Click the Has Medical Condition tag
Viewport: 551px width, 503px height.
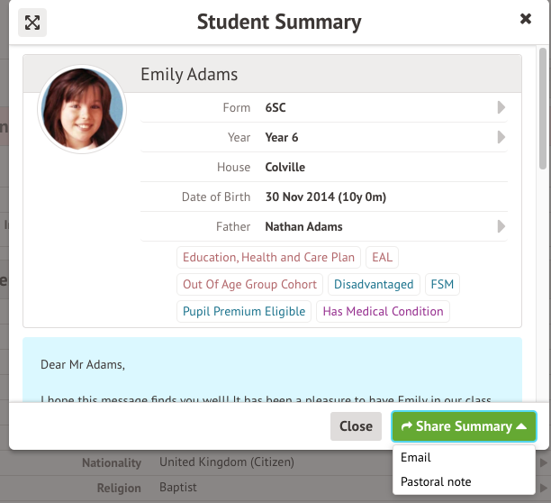(x=383, y=311)
